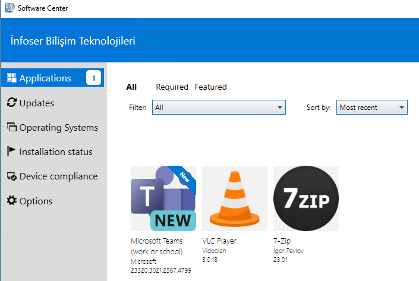Click the Applications badge showing 1
This screenshot has height=281, width=419.
coord(93,78)
